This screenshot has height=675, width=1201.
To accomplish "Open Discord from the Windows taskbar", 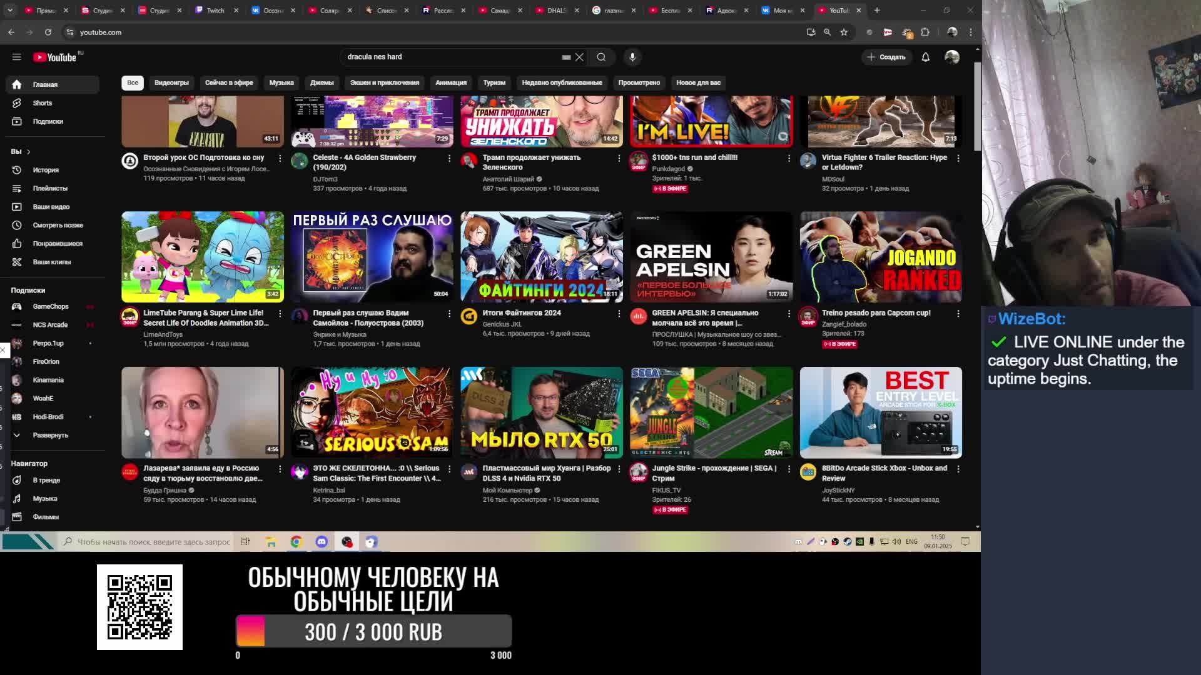I will pos(322,542).
